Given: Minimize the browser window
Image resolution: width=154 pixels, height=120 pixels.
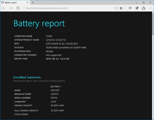Looking at the screenshot, I should (x=136, y=2).
